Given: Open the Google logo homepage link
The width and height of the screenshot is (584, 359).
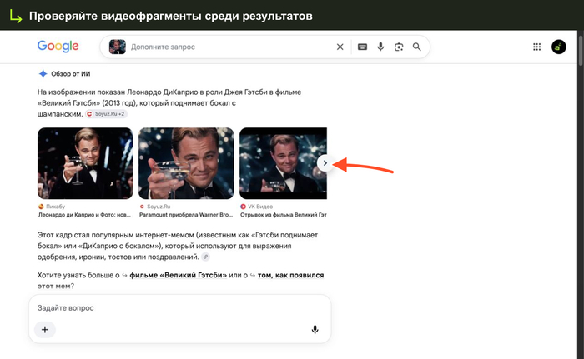Looking at the screenshot, I should [58, 47].
